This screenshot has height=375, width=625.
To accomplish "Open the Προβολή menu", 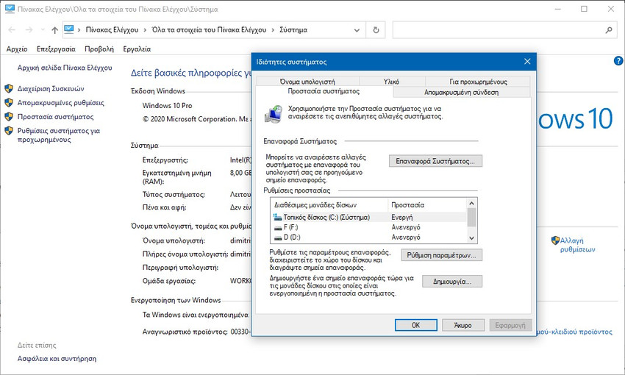I will click(99, 49).
